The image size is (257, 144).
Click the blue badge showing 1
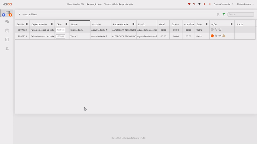4,15
